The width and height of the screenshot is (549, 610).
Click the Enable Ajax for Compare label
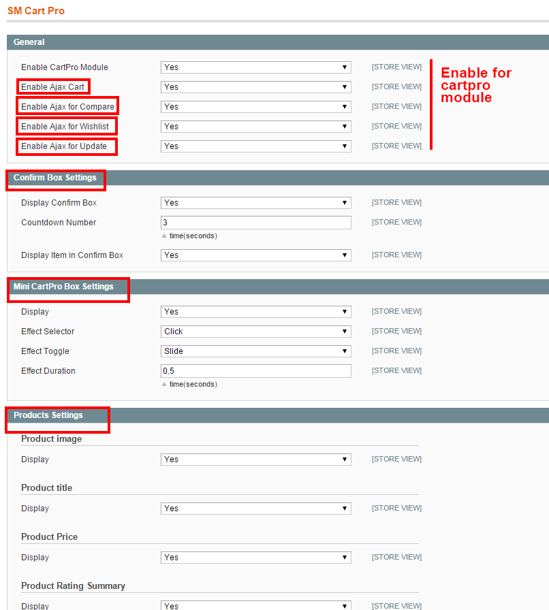tap(67, 107)
